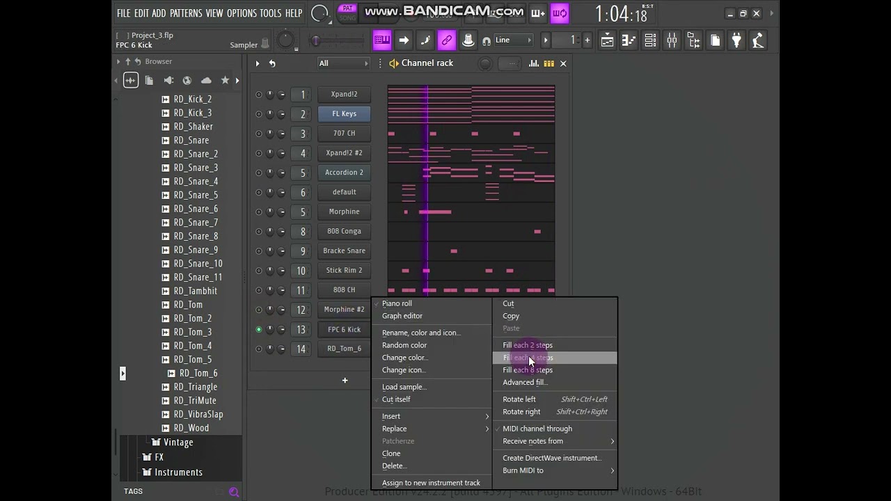Expand the Burn MIDI to submenu
The height and width of the screenshot is (501, 891).
tap(555, 470)
